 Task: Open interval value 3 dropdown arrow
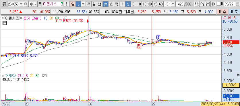pyautogui.click(x=173, y=4)
